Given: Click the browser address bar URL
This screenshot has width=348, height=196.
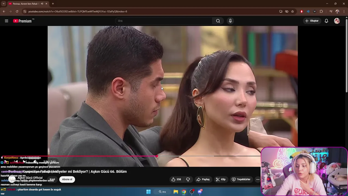Looking at the screenshot, I should click(77, 11).
